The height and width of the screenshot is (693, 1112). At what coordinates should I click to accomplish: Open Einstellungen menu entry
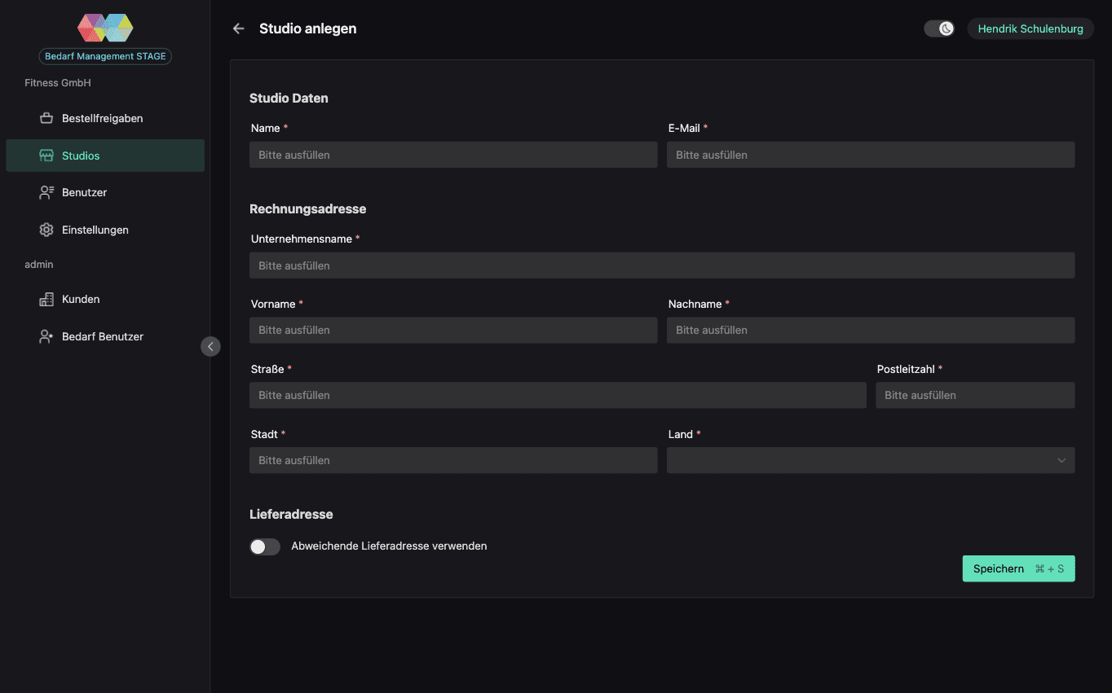[x=105, y=230]
